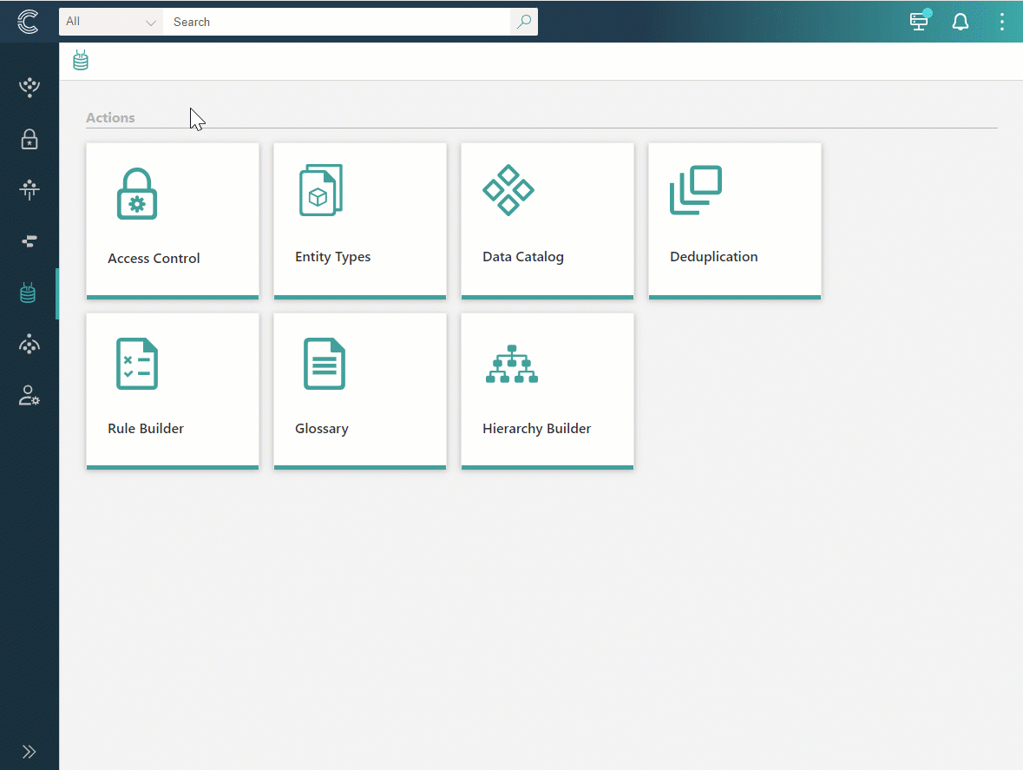
Task: Select the Data Catalog action
Action: tap(547, 219)
